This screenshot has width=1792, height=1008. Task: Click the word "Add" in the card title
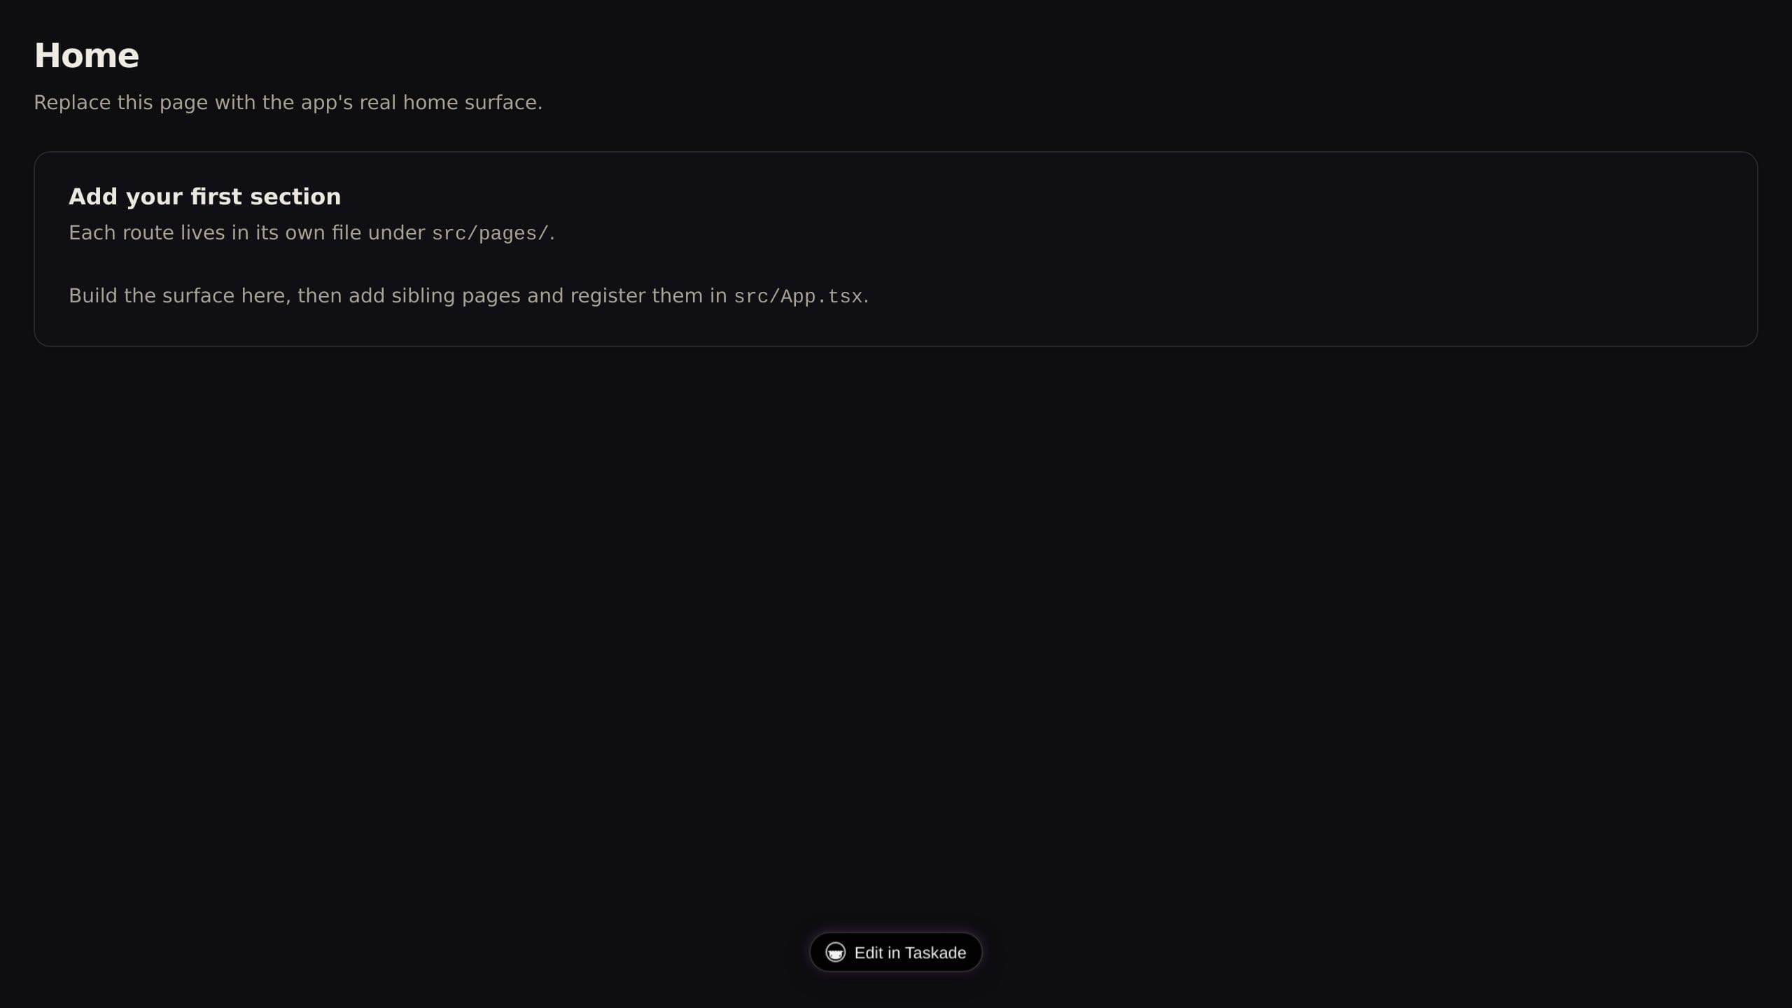93,197
